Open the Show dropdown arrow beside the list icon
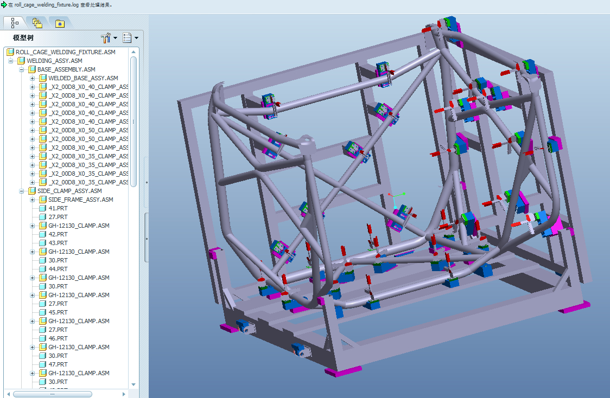Viewport: 610px width, 398px height. (x=137, y=38)
